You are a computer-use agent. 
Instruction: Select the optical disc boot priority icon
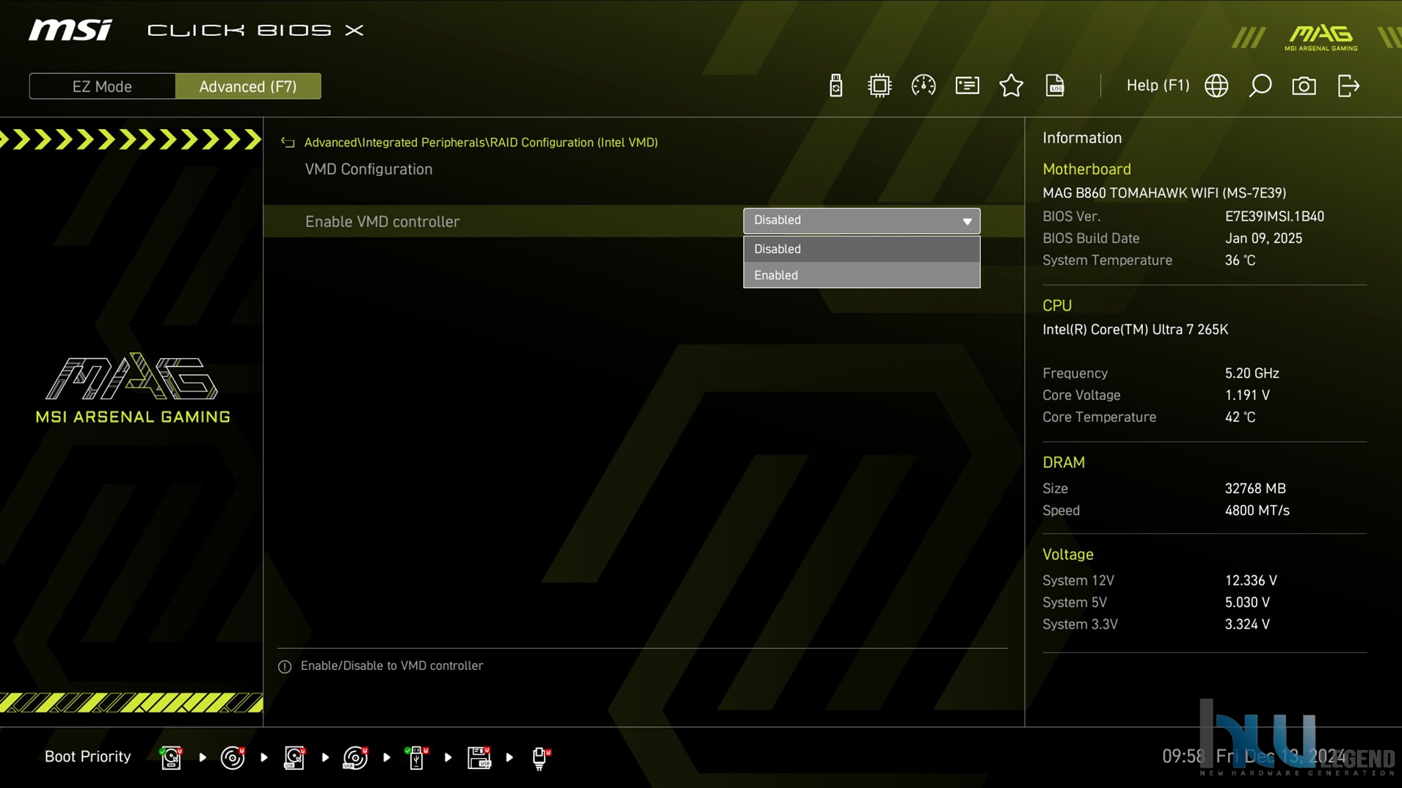point(233,757)
